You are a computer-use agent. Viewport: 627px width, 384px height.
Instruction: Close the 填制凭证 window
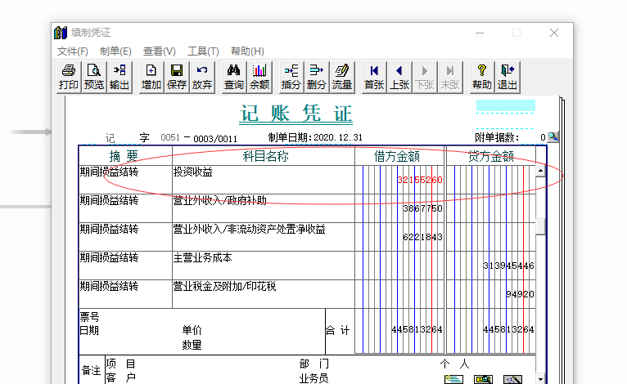[x=554, y=33]
